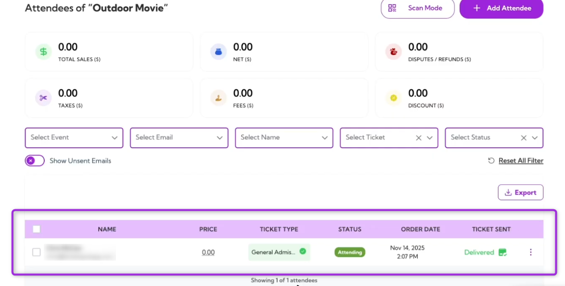Image resolution: width=565 pixels, height=286 pixels.
Task: Open the Select Email dropdown
Action: pos(179,138)
